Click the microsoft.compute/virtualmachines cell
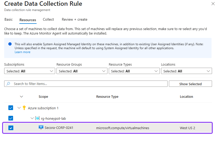217x143 pixels. (123, 128)
